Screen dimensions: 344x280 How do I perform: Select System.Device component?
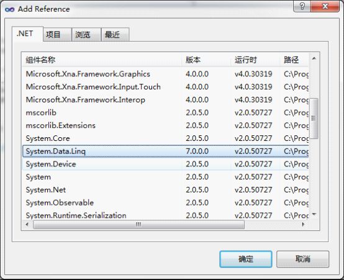coord(166,164)
